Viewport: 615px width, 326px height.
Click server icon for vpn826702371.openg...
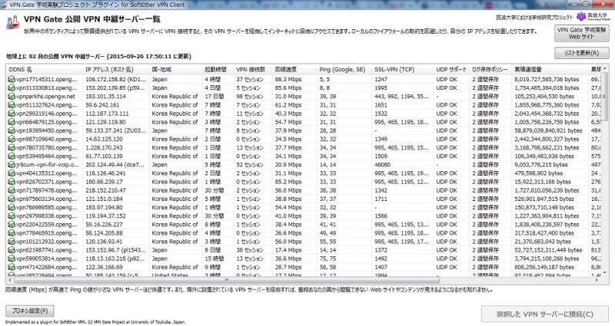[x=12, y=182]
